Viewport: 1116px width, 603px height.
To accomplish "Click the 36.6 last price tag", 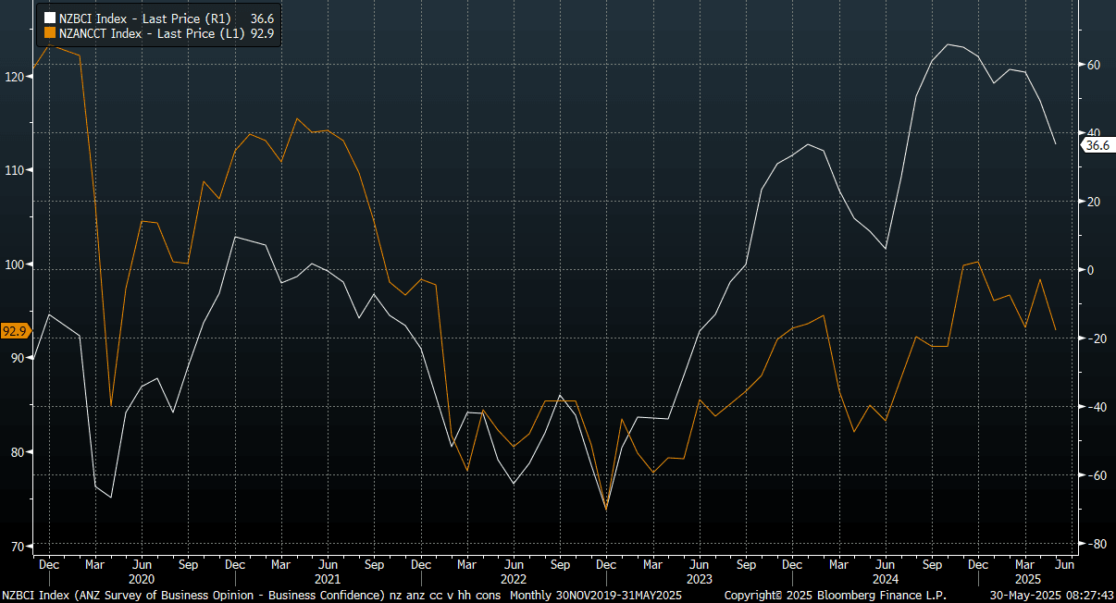I will pyautogui.click(x=1097, y=145).
